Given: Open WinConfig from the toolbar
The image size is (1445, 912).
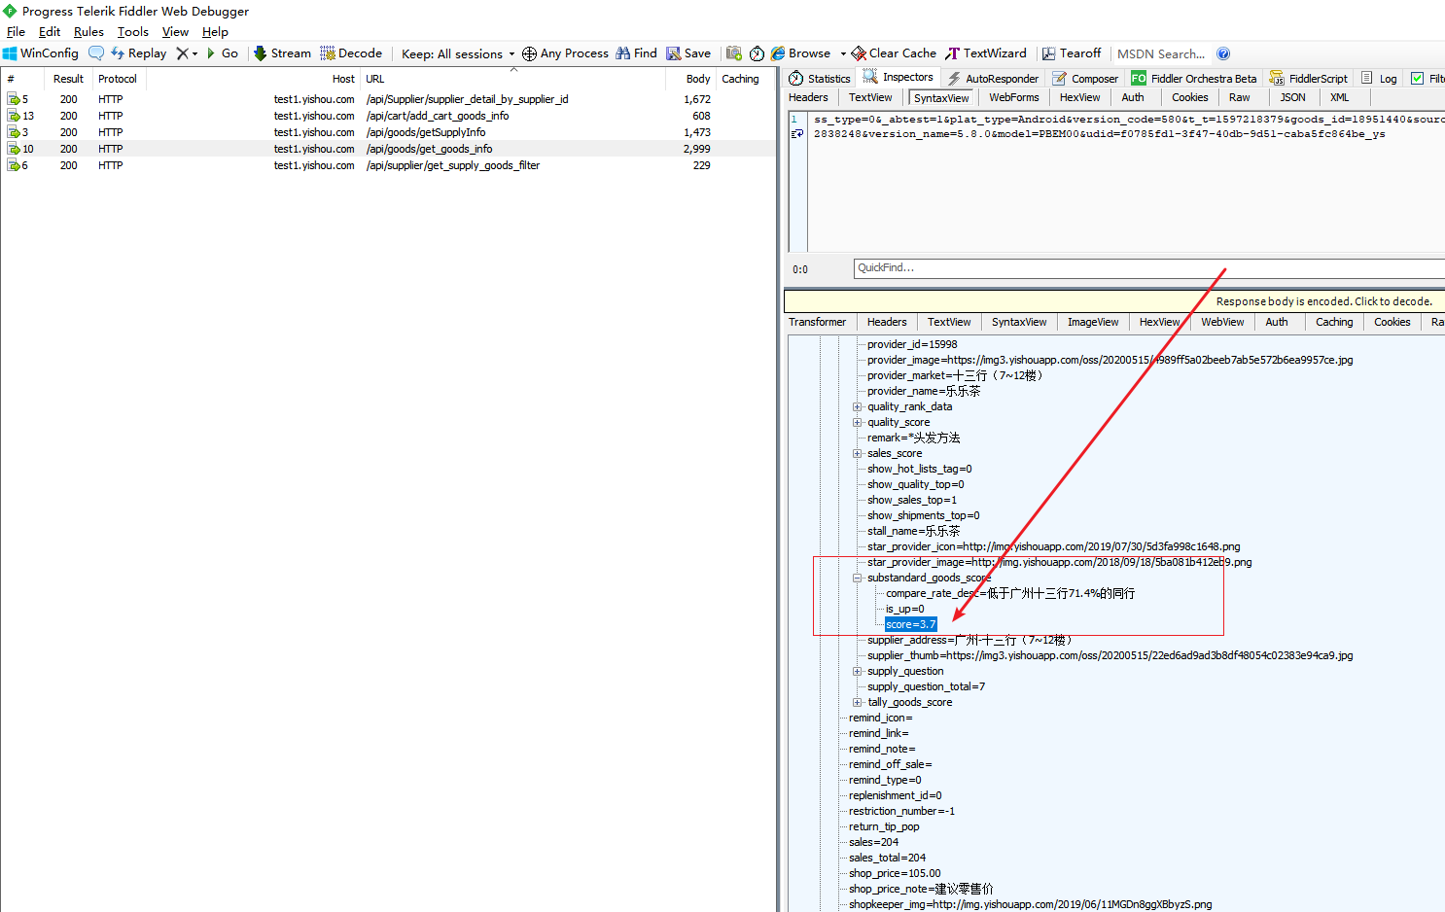Looking at the screenshot, I should click(41, 53).
